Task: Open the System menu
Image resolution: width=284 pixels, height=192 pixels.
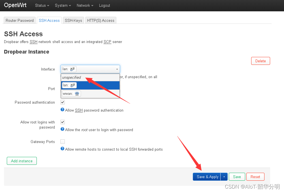Action: coord(63,5)
